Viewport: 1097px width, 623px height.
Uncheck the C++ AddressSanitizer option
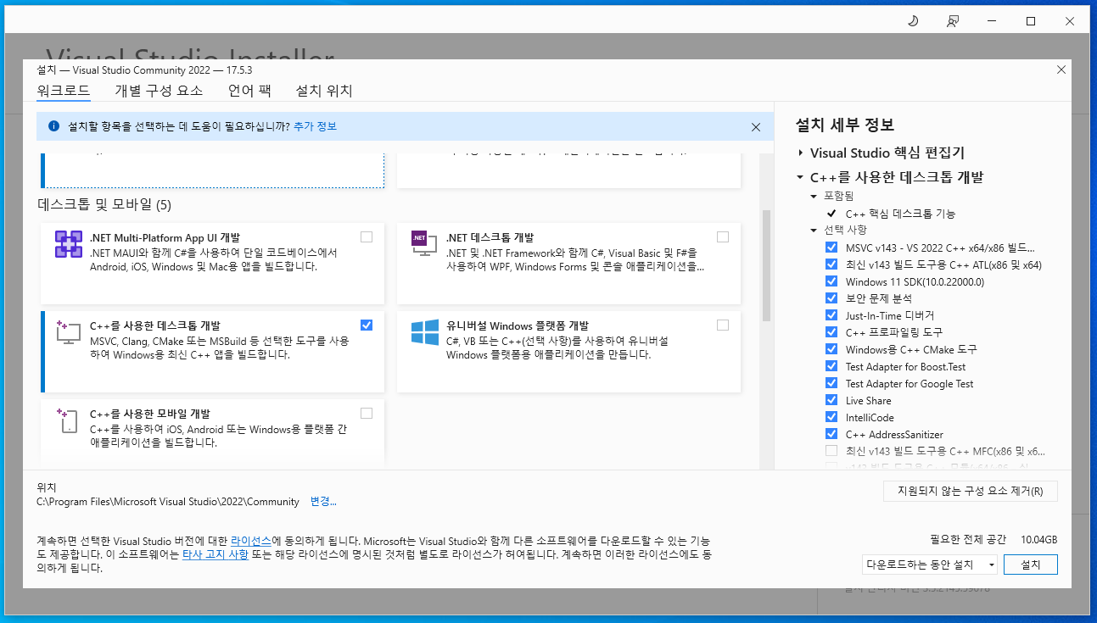point(831,434)
